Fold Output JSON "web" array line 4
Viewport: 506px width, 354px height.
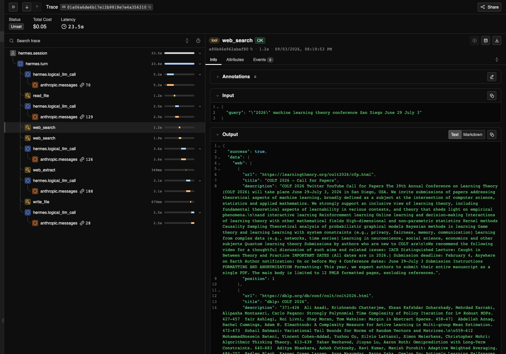click(x=219, y=163)
